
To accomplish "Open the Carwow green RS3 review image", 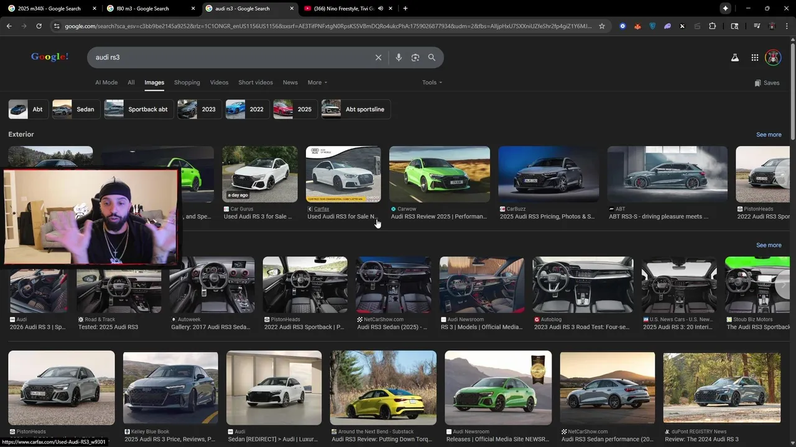I will click(x=439, y=174).
